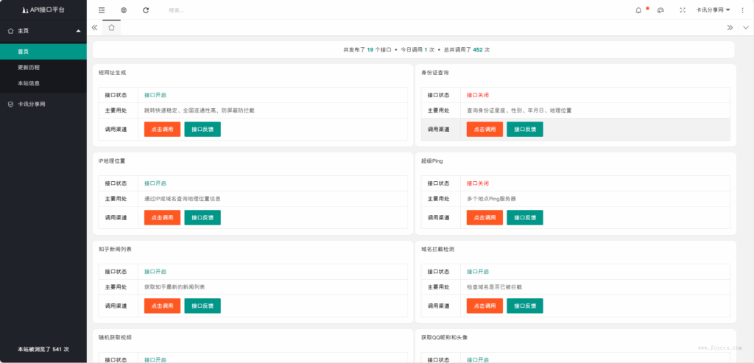This screenshot has width=754, height=363.
Task: Click 接口反馈 for 知乎新闻列表
Action: pyautogui.click(x=202, y=306)
